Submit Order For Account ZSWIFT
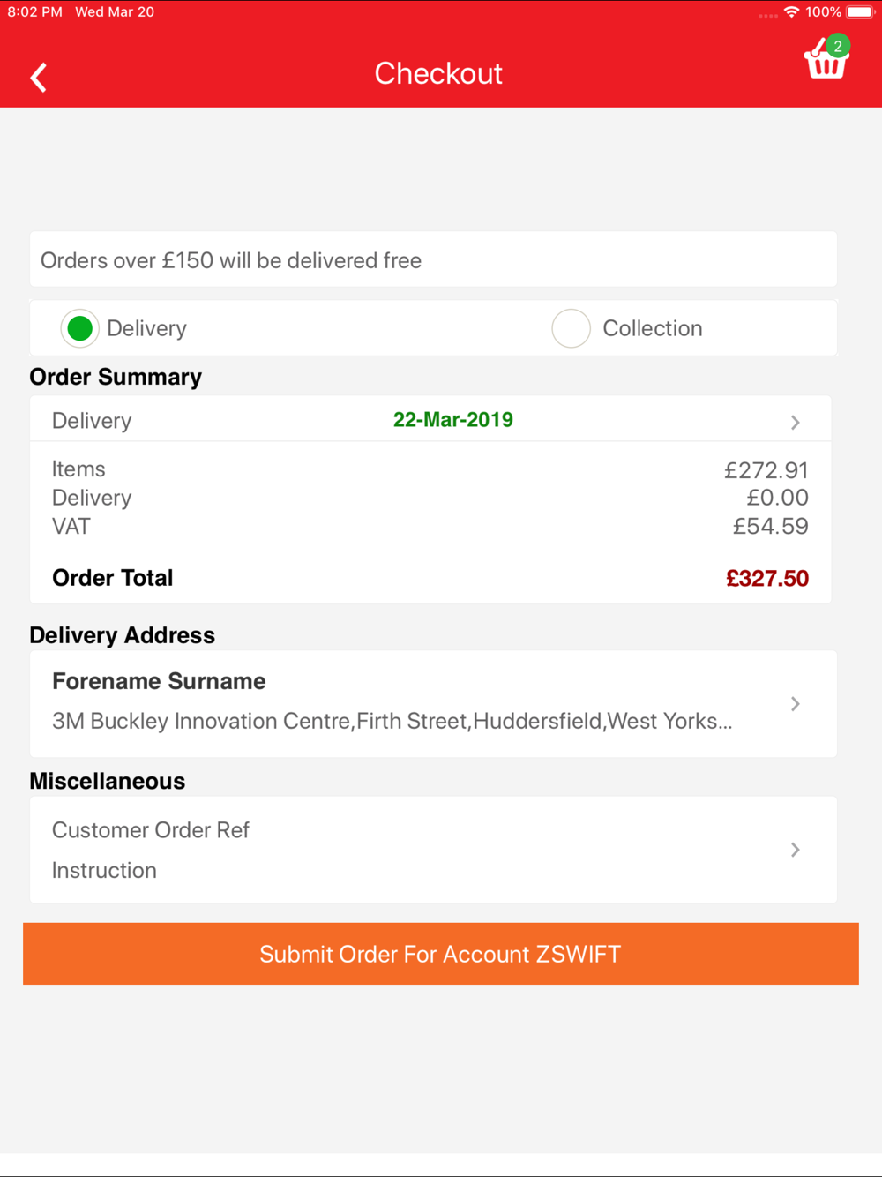This screenshot has width=882, height=1177. point(441,954)
